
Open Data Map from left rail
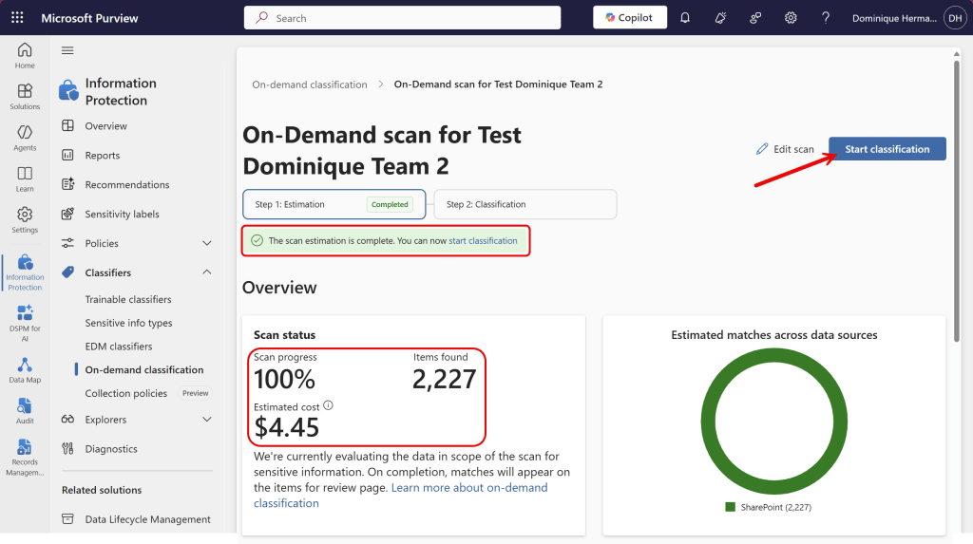(x=25, y=370)
